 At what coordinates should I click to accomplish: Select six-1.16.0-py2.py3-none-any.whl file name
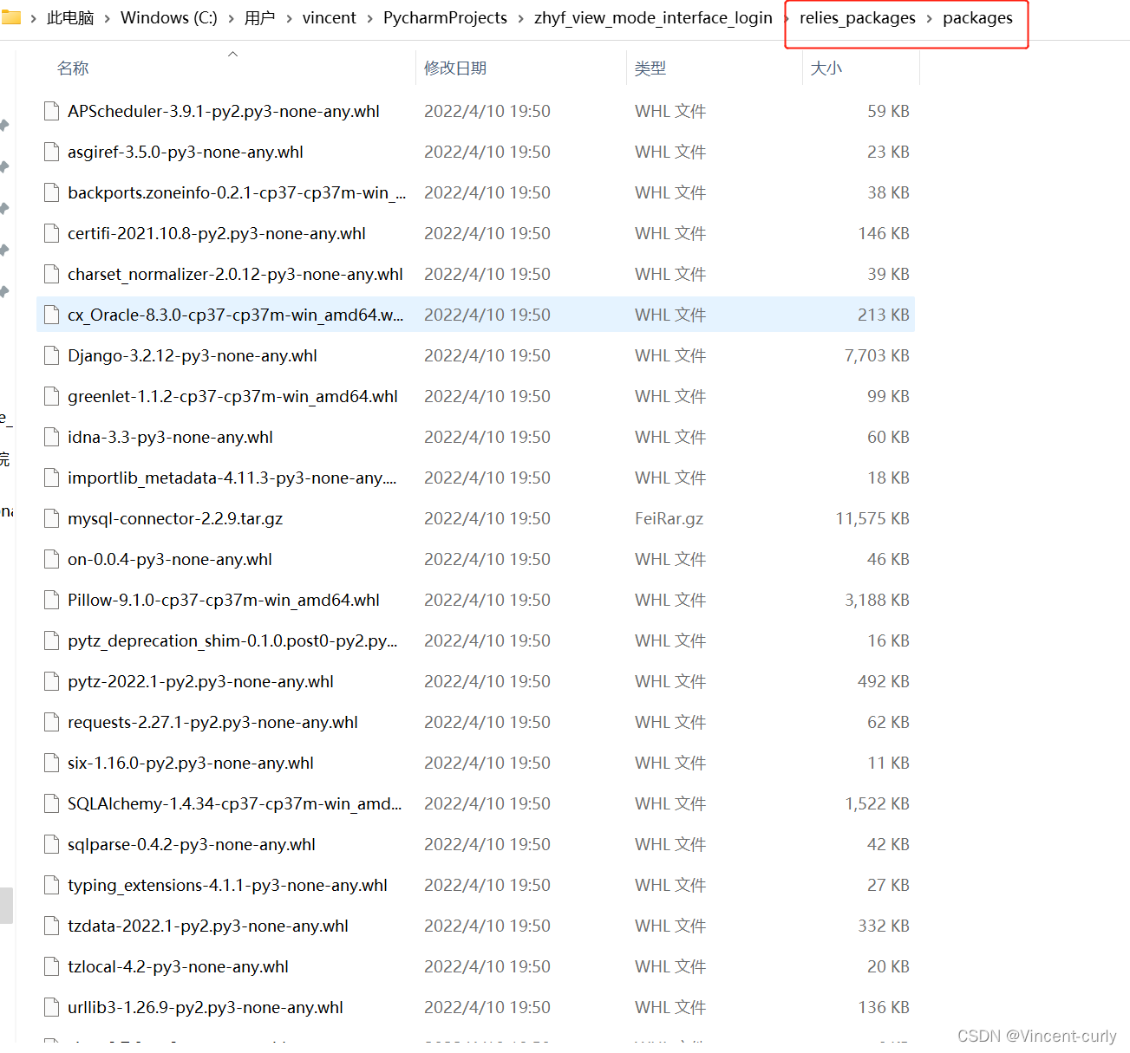[x=191, y=763]
